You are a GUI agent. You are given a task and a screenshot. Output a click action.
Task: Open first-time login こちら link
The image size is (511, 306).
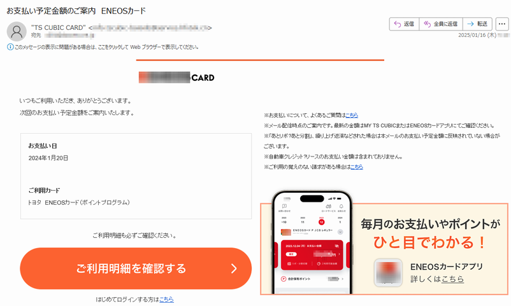pyautogui.click(x=166, y=299)
